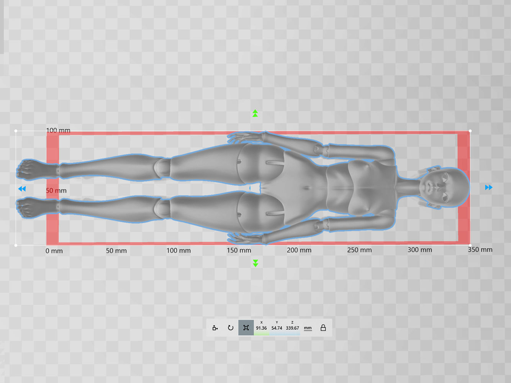The height and width of the screenshot is (383, 511).
Task: Open the mm units selector
Action: pyautogui.click(x=308, y=328)
